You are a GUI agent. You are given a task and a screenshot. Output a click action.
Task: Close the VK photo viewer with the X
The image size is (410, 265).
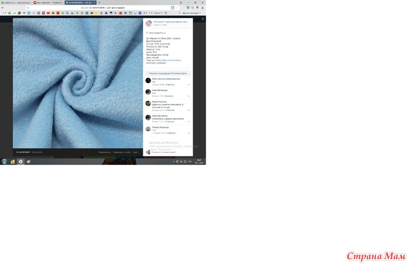[x=203, y=19]
